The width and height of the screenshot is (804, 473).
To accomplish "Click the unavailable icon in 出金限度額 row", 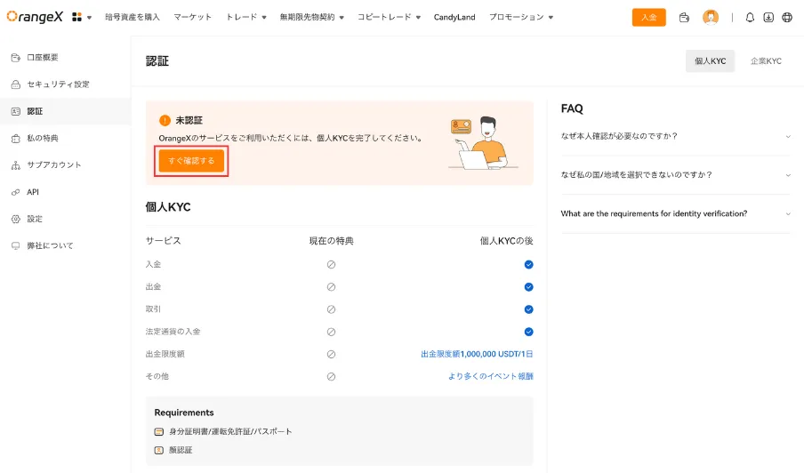I will [x=331, y=354].
